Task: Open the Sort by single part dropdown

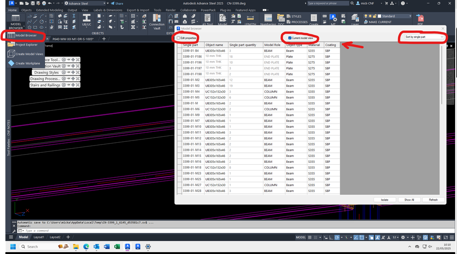Action: (424, 37)
